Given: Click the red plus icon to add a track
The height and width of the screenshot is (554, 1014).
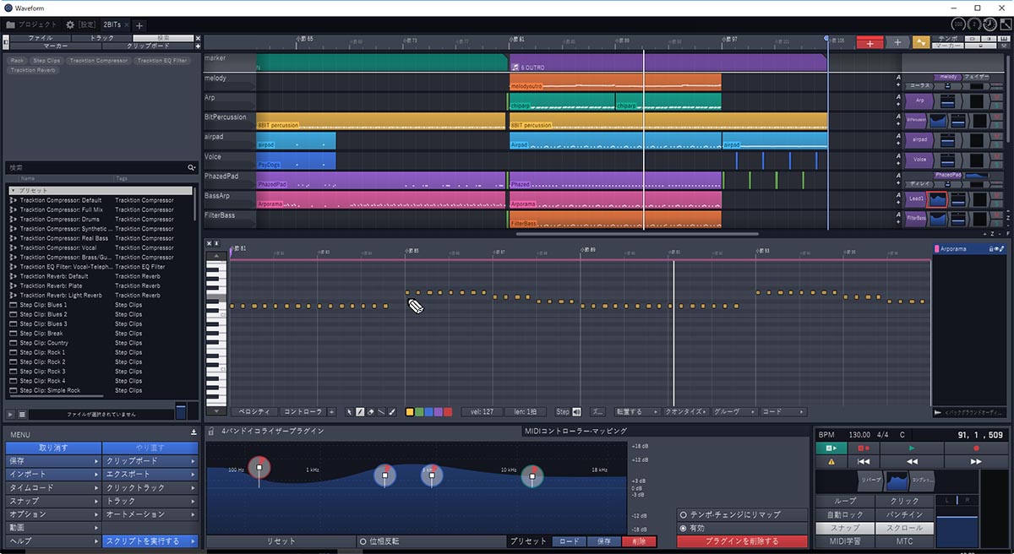Looking at the screenshot, I should click(x=870, y=41).
